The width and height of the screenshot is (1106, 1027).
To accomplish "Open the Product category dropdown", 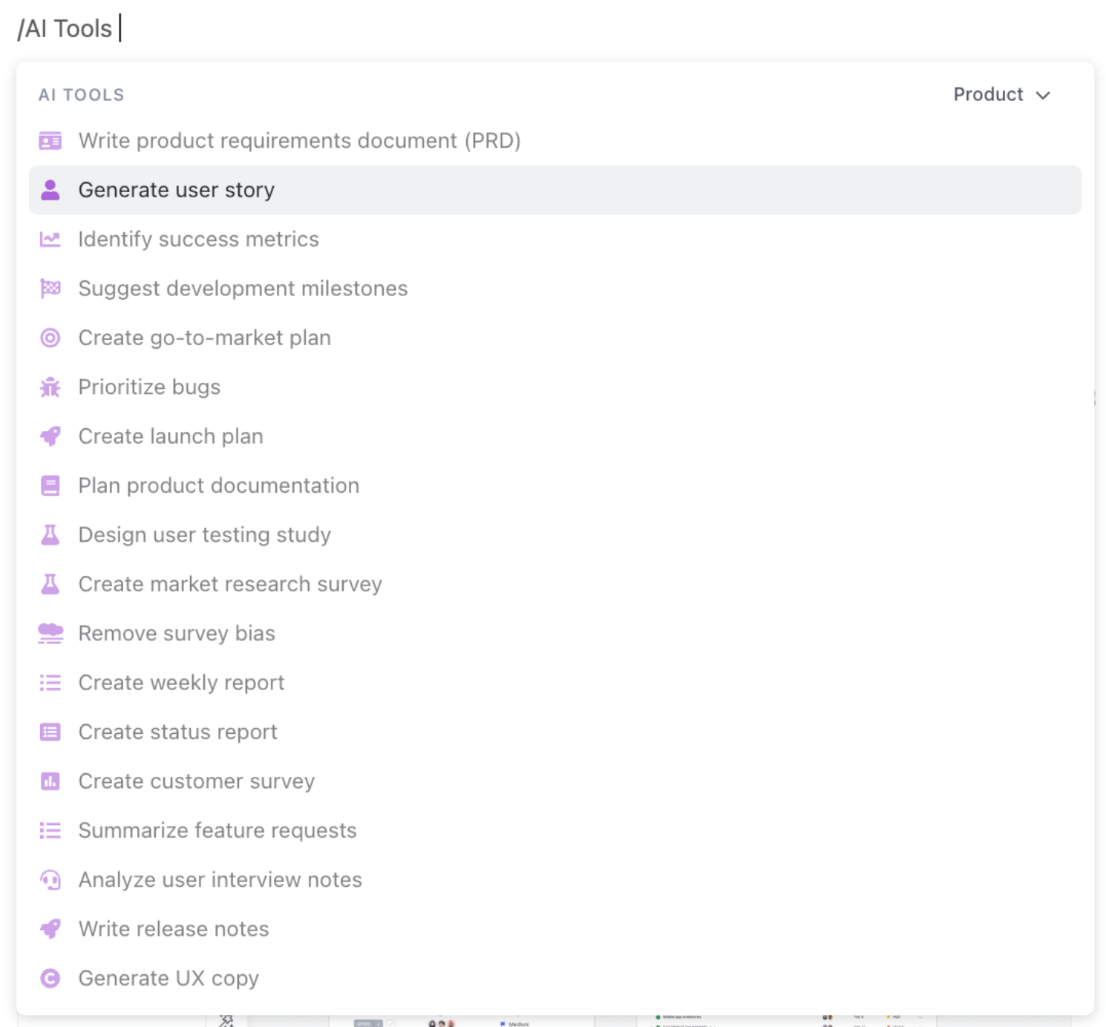I will coord(1001,94).
